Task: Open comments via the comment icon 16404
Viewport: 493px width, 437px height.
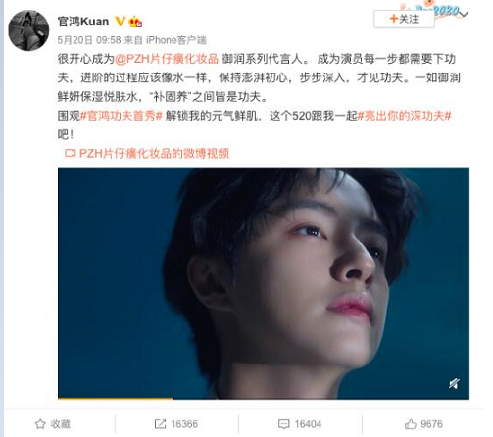Action: (283, 424)
